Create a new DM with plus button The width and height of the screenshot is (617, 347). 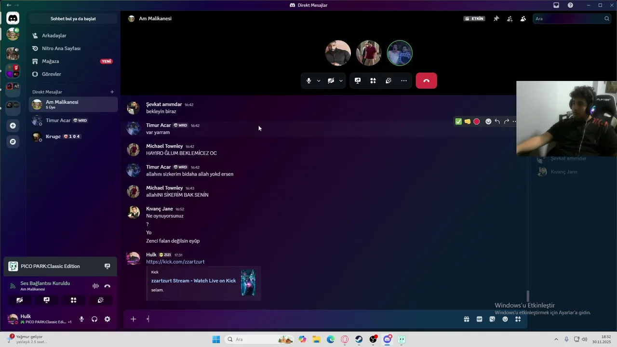[112, 92]
